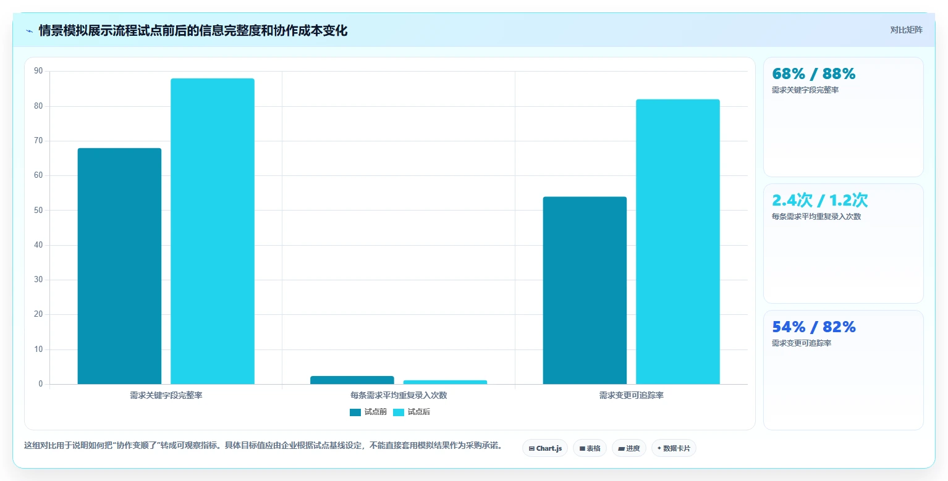Click the 试点前 bar for 每条需求平均重复录入次数
The image size is (948, 481).
[x=352, y=380]
